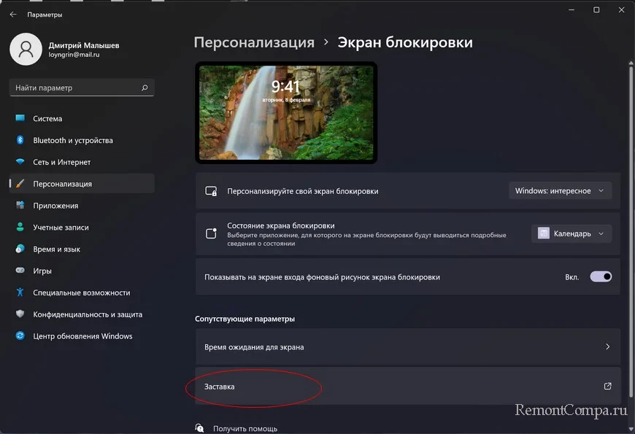This screenshot has width=635, height=434.
Task: Expand the Windows: интересное dropdown
Action: click(560, 191)
